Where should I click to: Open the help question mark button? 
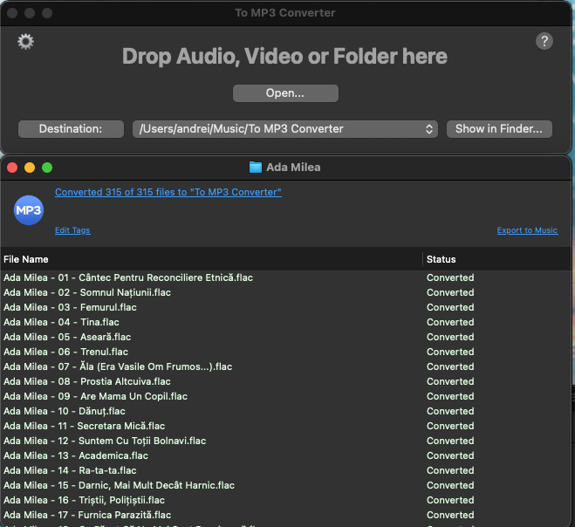[544, 41]
